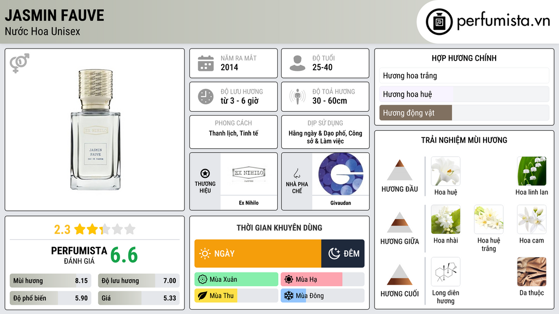Select the Hoa cam note image

[x=532, y=219]
